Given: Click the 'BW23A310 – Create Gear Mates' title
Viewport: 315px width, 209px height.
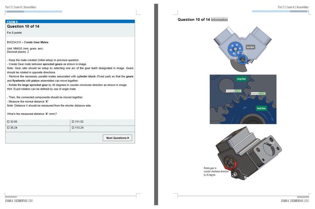Looking at the screenshot, I should click(x=28, y=42).
